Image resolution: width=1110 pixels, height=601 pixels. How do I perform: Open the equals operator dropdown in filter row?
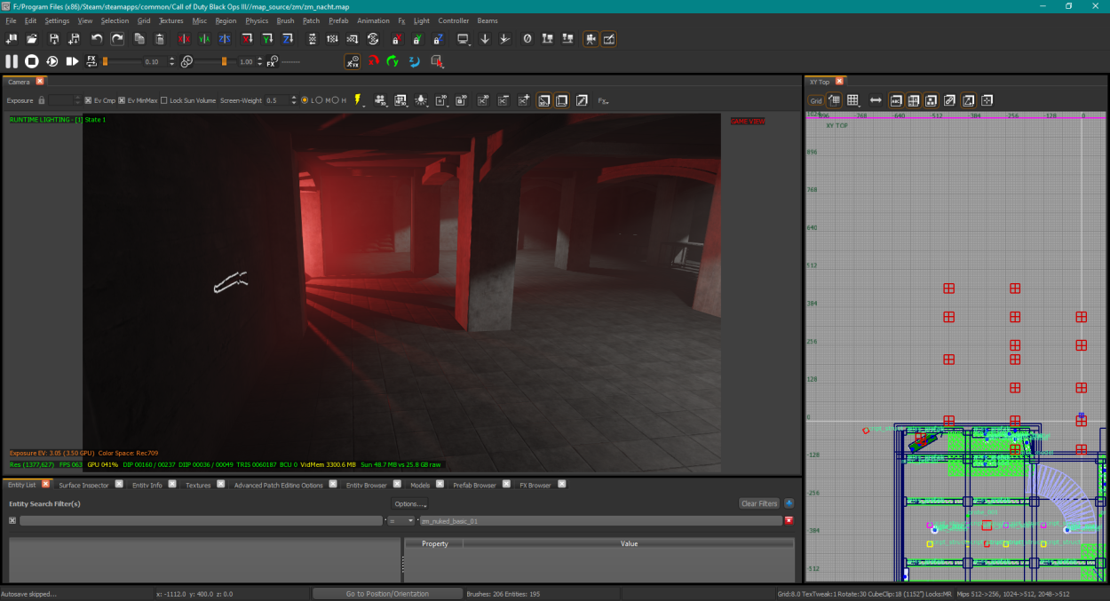pos(401,521)
